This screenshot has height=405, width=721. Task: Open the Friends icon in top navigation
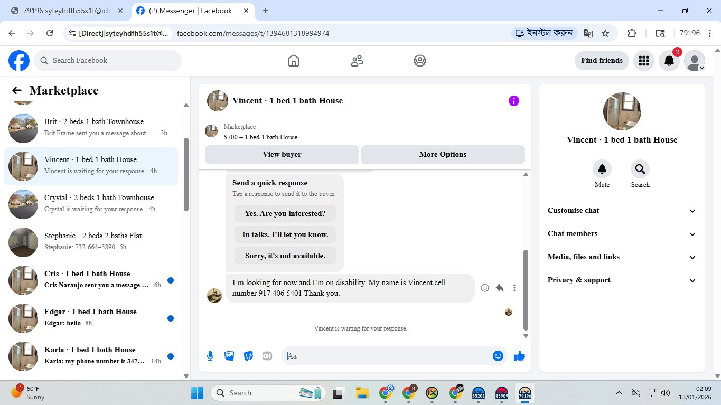357,61
